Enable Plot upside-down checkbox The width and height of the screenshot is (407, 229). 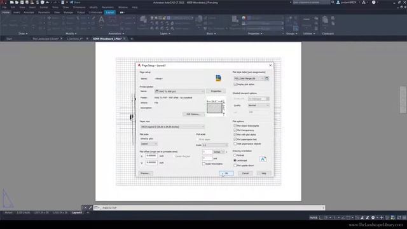(235, 165)
